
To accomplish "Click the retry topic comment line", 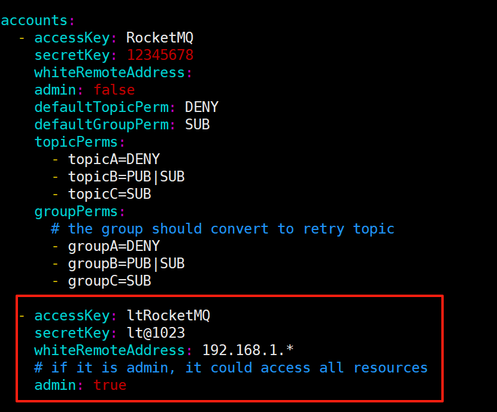I will coord(223,229).
